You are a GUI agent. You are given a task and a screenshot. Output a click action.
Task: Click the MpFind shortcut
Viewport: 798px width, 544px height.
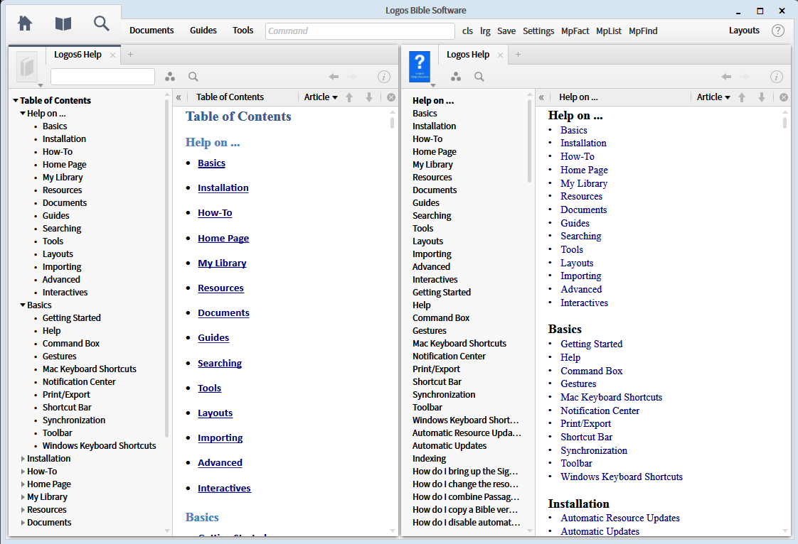click(x=643, y=31)
